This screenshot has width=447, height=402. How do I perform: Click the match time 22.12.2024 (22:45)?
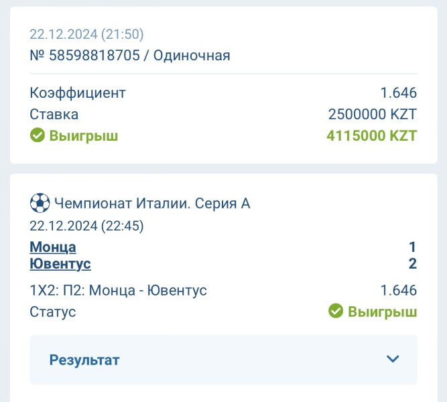click(86, 226)
